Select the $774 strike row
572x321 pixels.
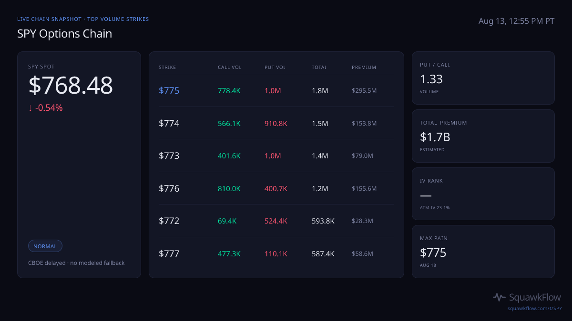tap(276, 123)
